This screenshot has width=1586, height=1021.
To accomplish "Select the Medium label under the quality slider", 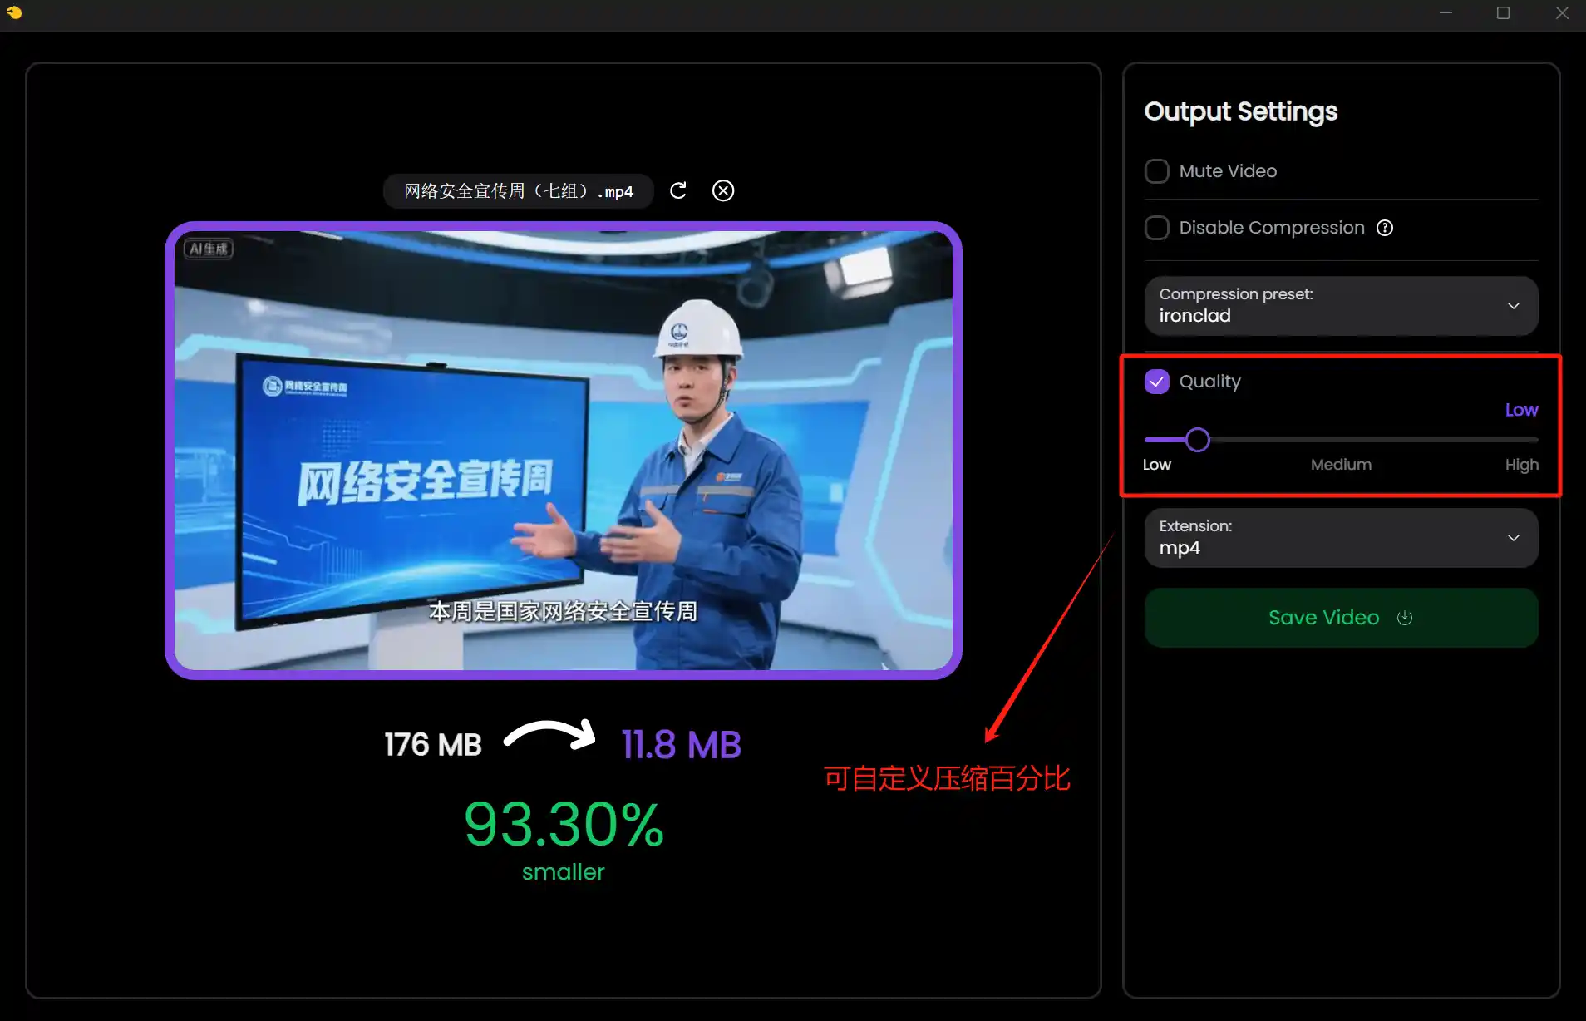I will pyautogui.click(x=1341, y=465).
